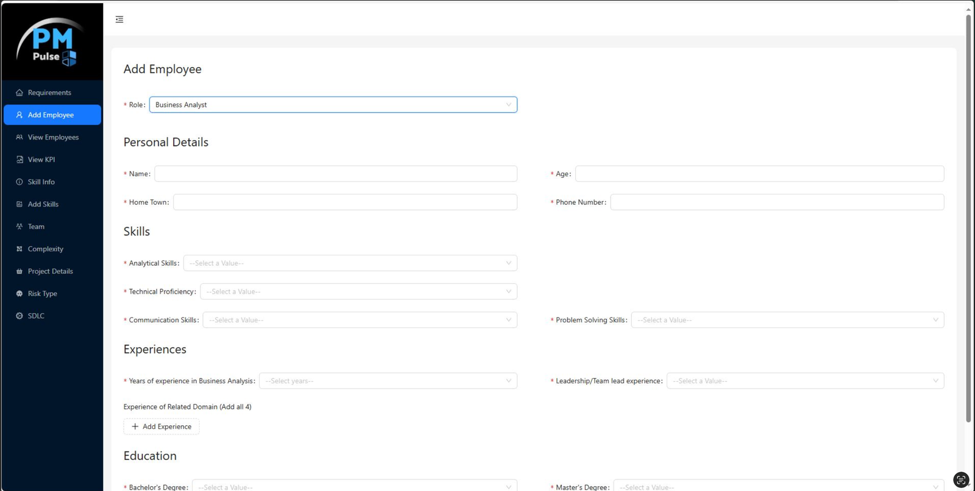Click the Risk Type icon

[19, 294]
